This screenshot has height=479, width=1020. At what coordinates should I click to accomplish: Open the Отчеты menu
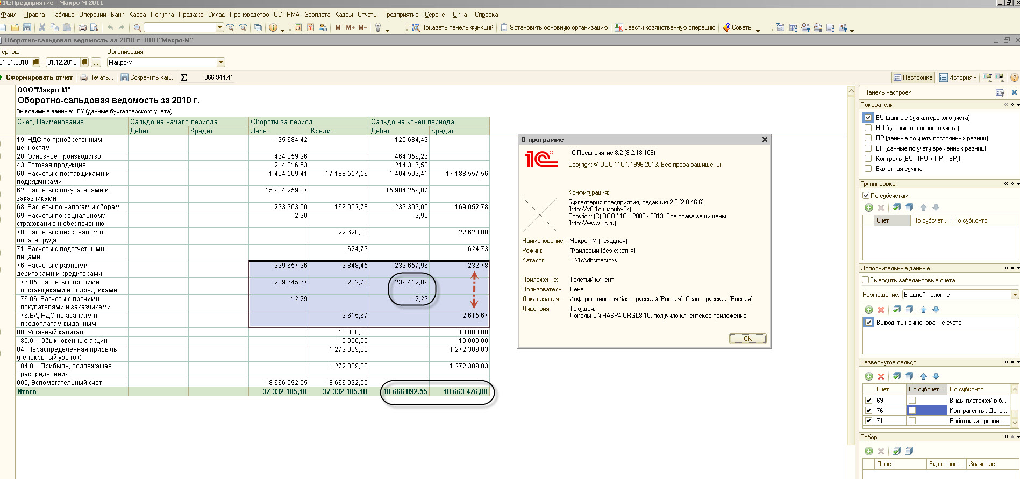tap(367, 15)
